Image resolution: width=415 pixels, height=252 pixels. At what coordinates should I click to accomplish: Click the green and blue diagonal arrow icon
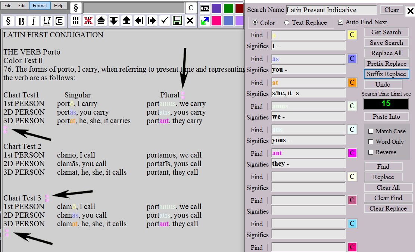(x=205, y=21)
